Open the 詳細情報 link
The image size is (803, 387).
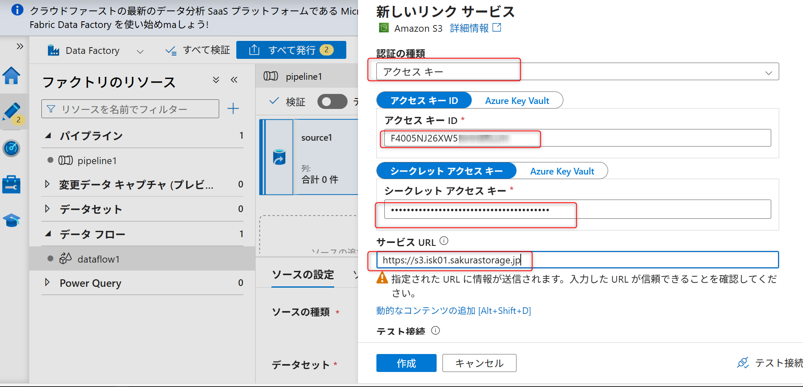[468, 28]
